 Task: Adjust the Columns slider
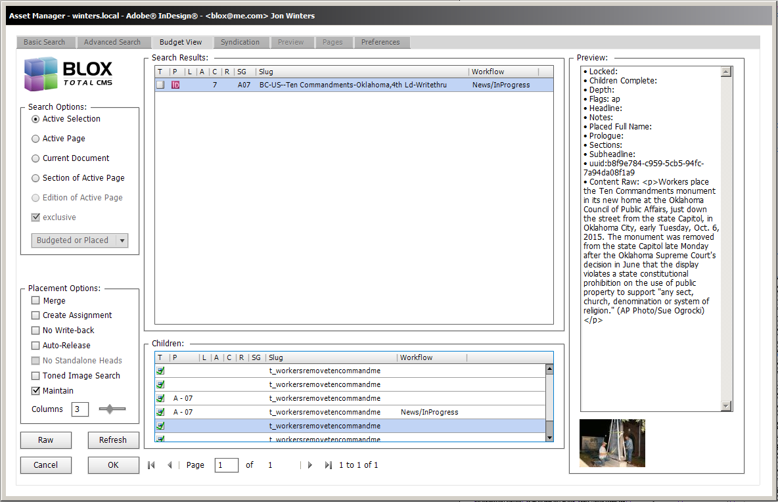pos(112,409)
